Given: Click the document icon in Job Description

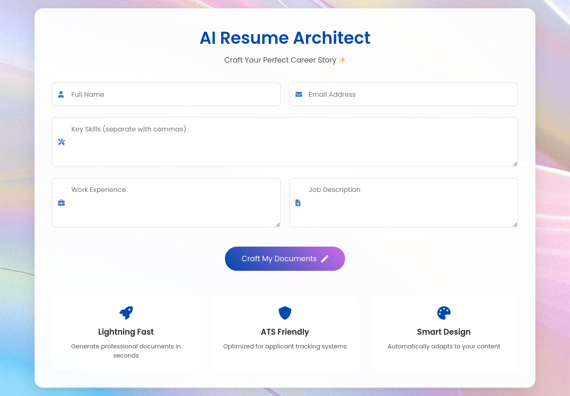Looking at the screenshot, I should point(298,203).
